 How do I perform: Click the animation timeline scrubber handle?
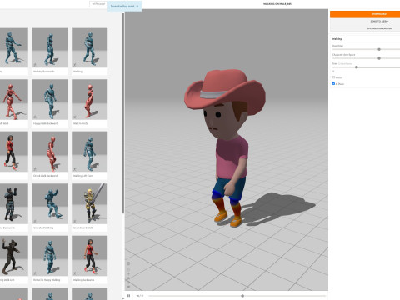click(x=242, y=296)
